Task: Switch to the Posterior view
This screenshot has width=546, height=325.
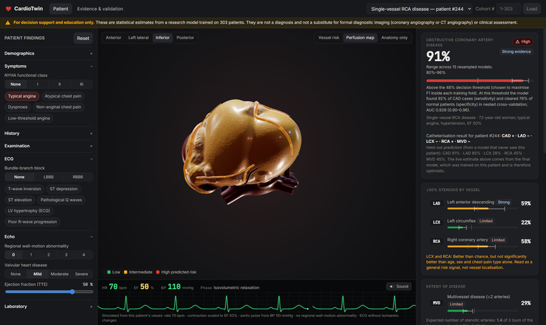Action: tap(185, 38)
